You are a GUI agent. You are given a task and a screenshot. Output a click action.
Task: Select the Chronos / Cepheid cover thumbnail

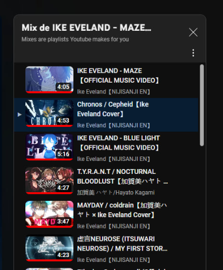point(49,113)
